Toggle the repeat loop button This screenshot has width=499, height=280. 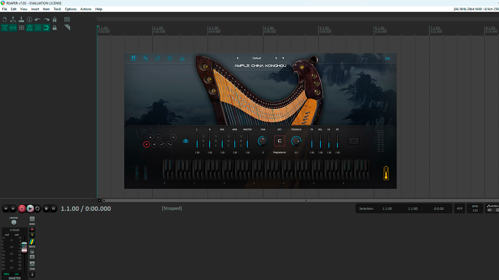coord(38,209)
